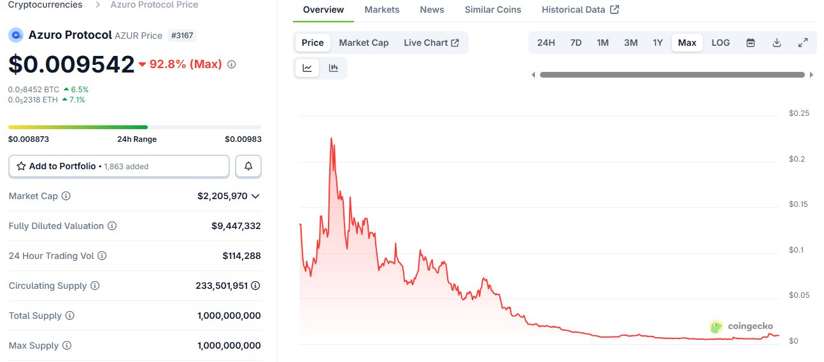Expand the Market Cap value chevron

256,196
